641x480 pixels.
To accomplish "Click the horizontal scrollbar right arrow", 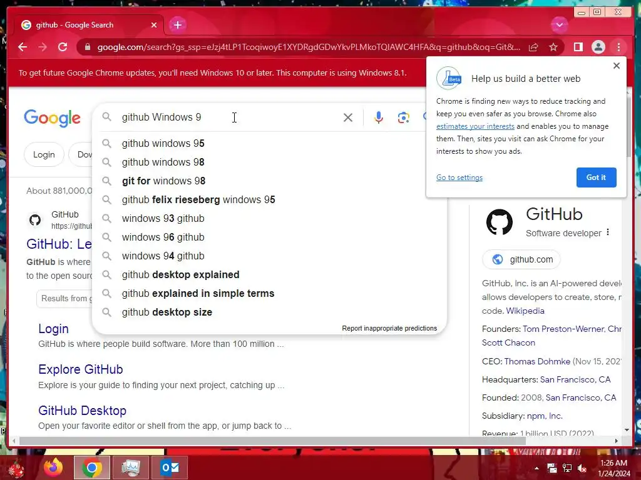I will click(617, 441).
